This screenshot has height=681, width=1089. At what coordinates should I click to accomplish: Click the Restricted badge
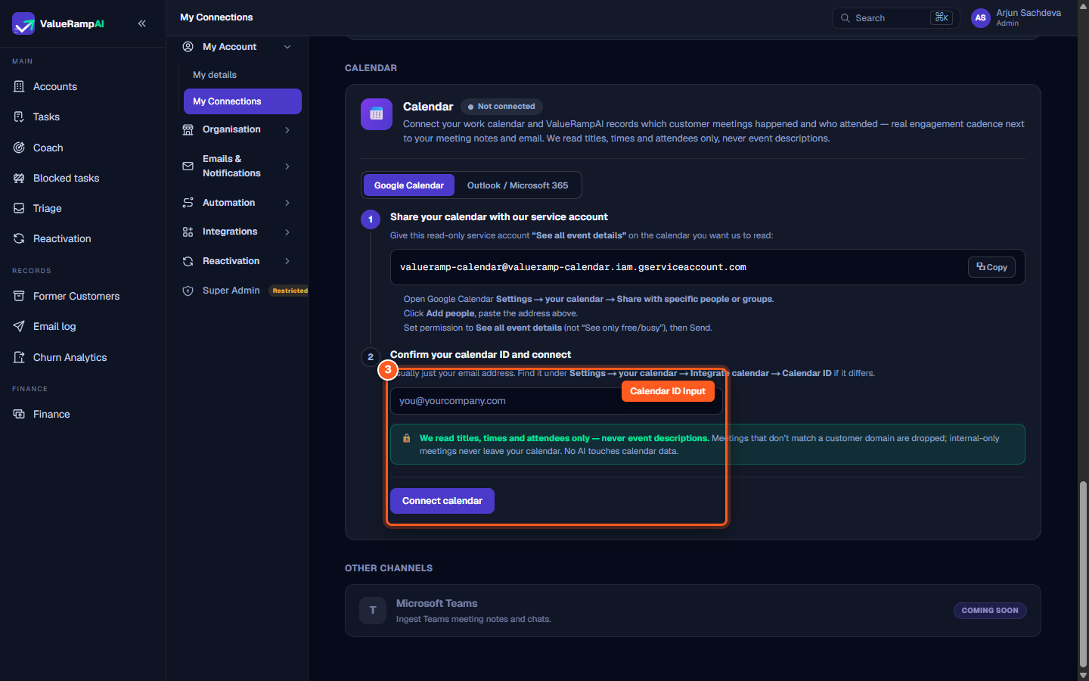pos(290,291)
